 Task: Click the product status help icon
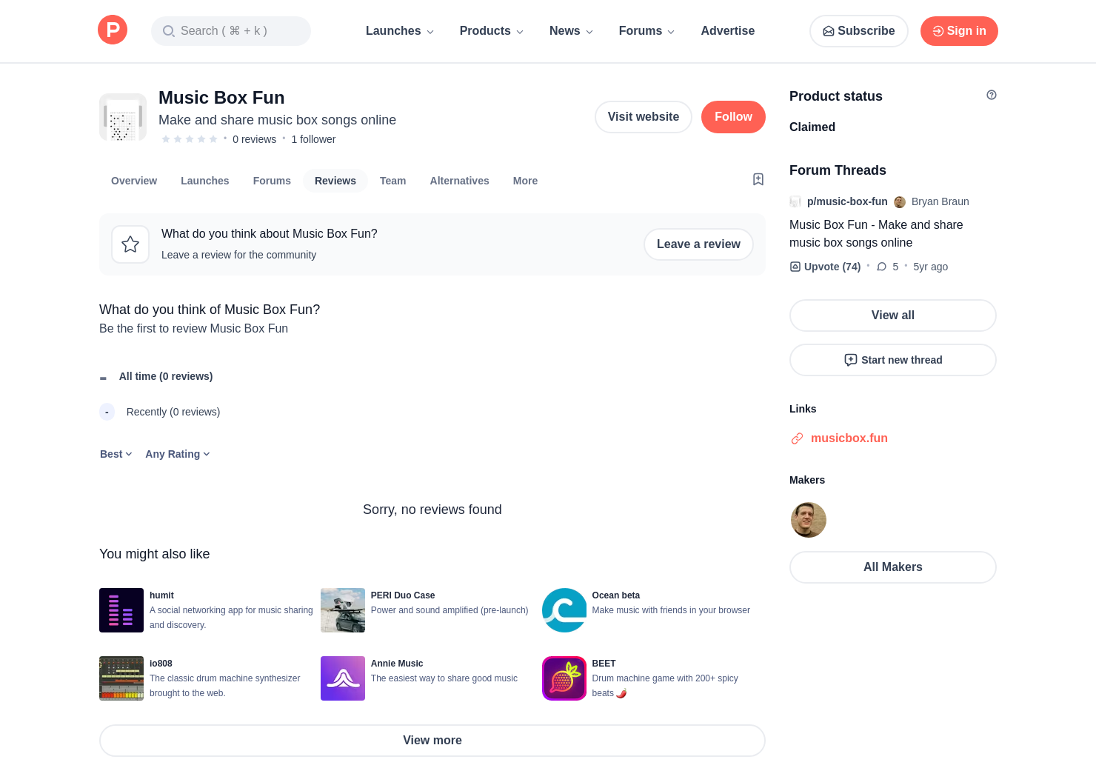click(991, 95)
